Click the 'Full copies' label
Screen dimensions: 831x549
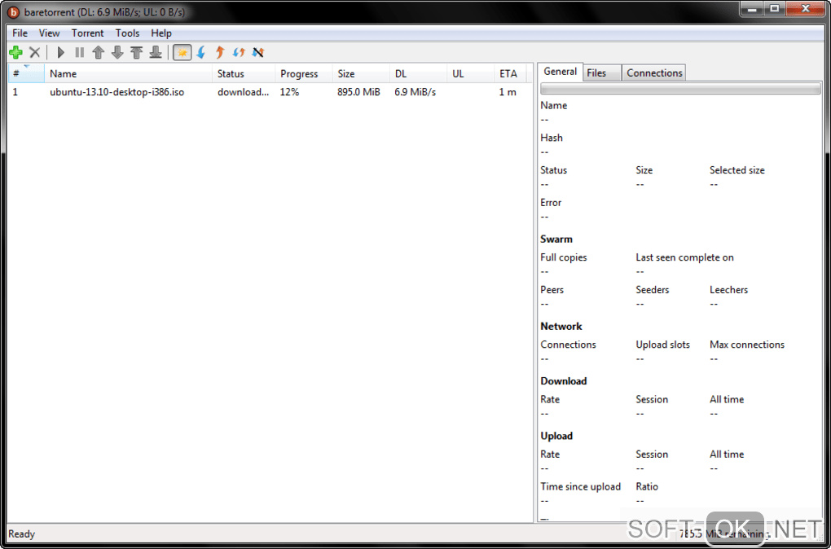click(x=564, y=257)
